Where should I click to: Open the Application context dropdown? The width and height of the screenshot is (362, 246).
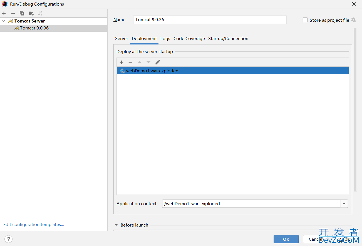tap(344, 204)
